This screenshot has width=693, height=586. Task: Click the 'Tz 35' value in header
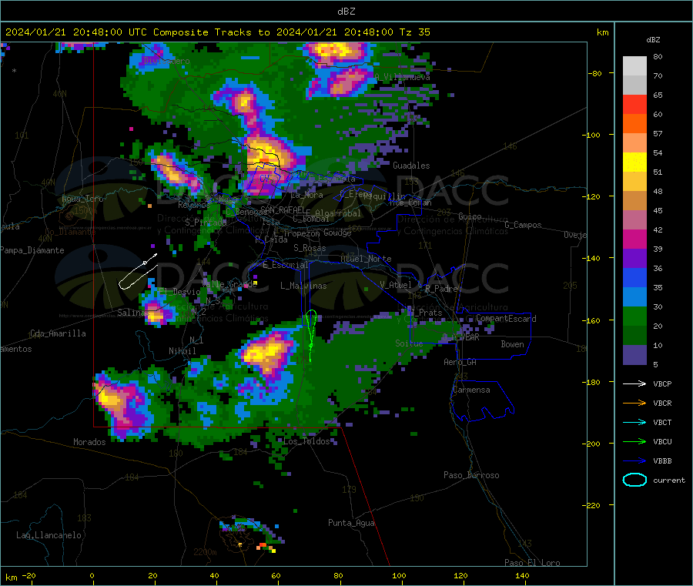(414, 32)
